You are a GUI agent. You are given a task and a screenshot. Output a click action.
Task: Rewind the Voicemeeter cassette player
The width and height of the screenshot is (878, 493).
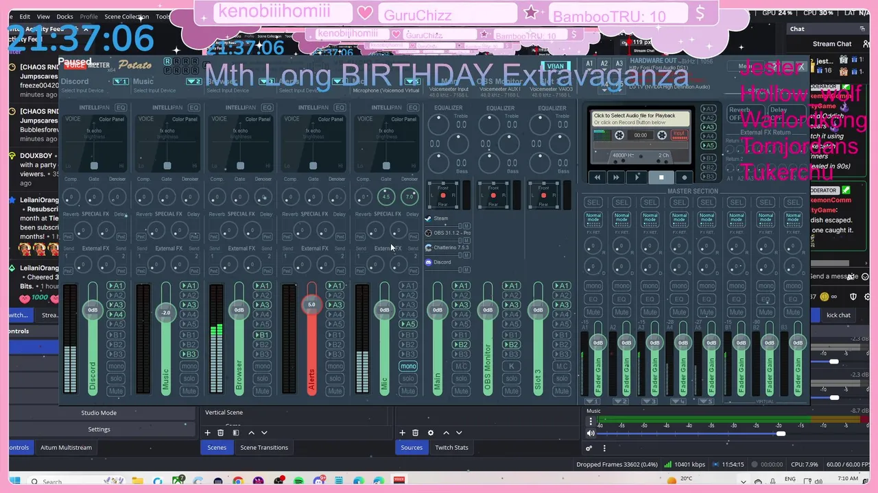(597, 177)
